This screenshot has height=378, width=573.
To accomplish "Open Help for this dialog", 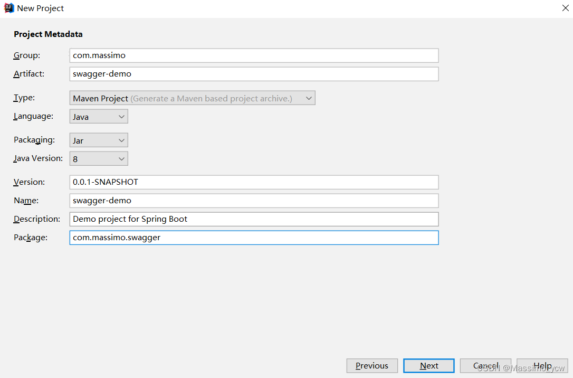I will pos(542,365).
